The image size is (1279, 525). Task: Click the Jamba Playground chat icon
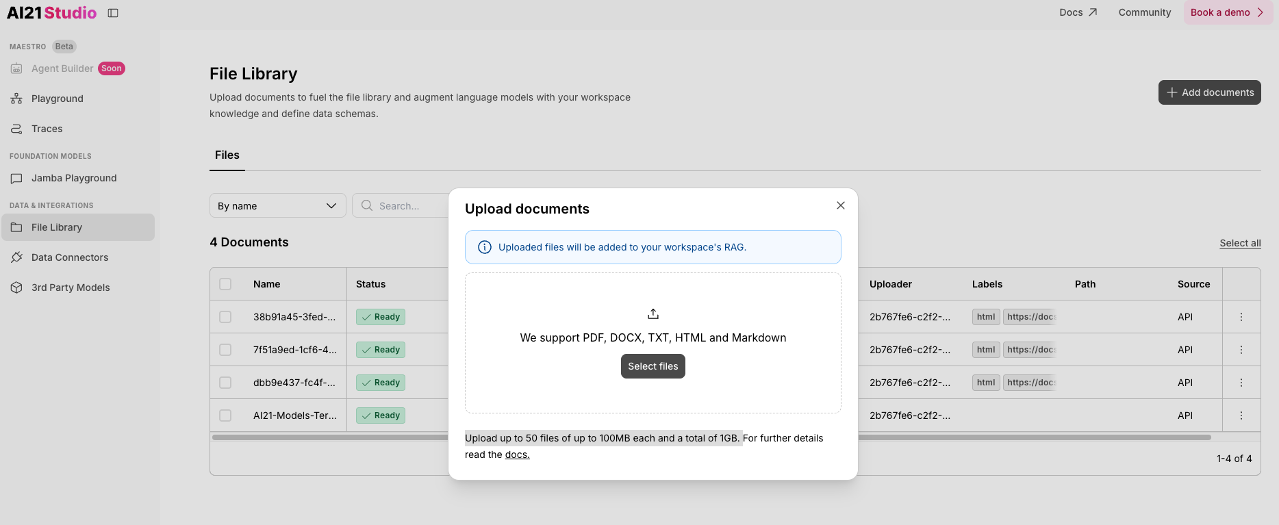pyautogui.click(x=16, y=178)
